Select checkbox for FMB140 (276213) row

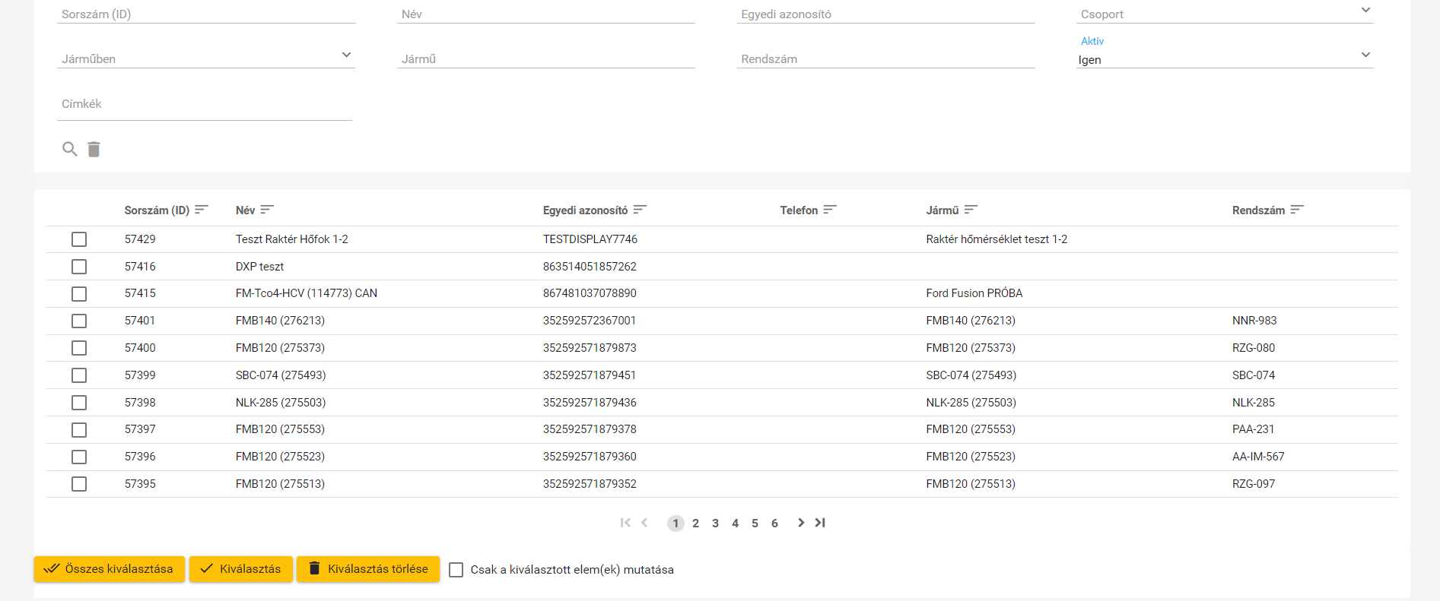click(79, 321)
